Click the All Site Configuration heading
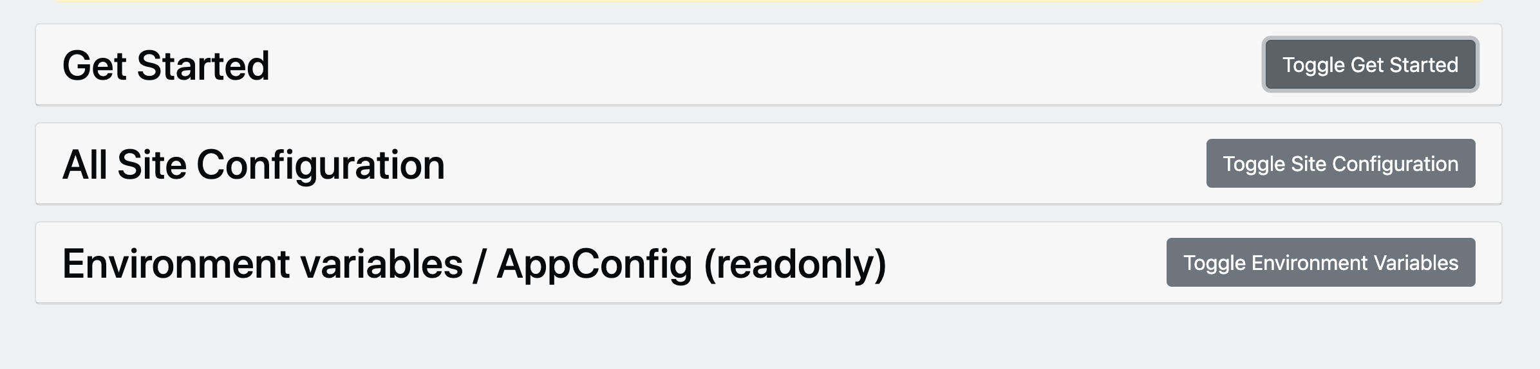The width and height of the screenshot is (1540, 369). (253, 165)
